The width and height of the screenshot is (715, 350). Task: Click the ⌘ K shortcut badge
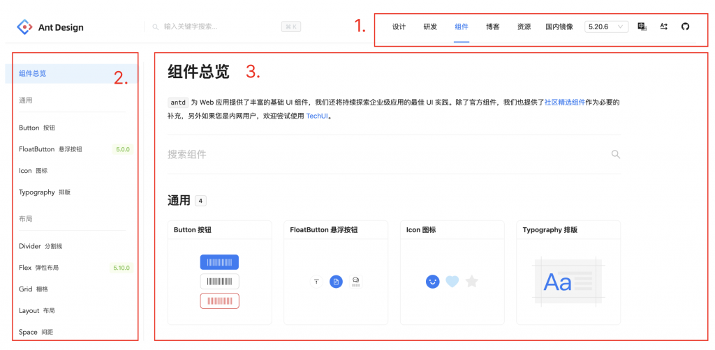(291, 27)
